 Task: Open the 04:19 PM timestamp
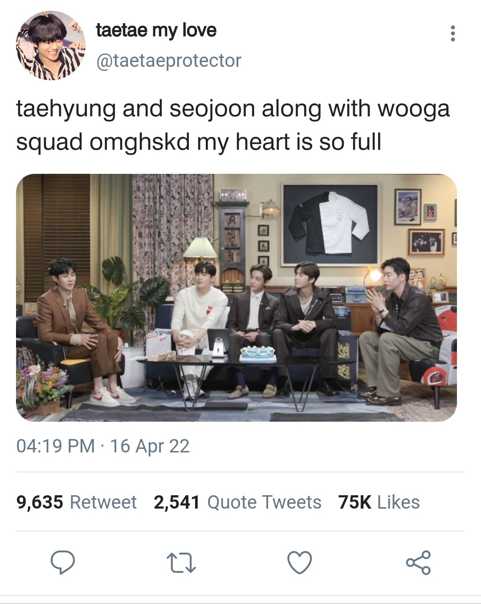(x=56, y=446)
